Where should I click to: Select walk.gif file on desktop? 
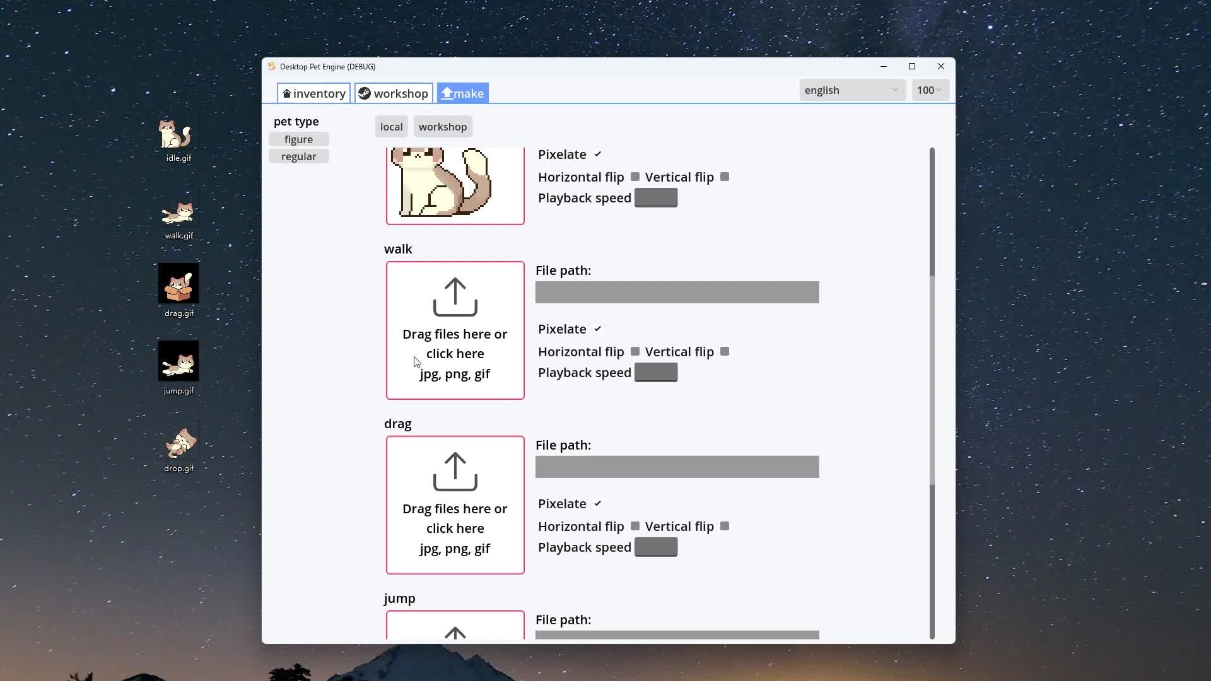(178, 214)
